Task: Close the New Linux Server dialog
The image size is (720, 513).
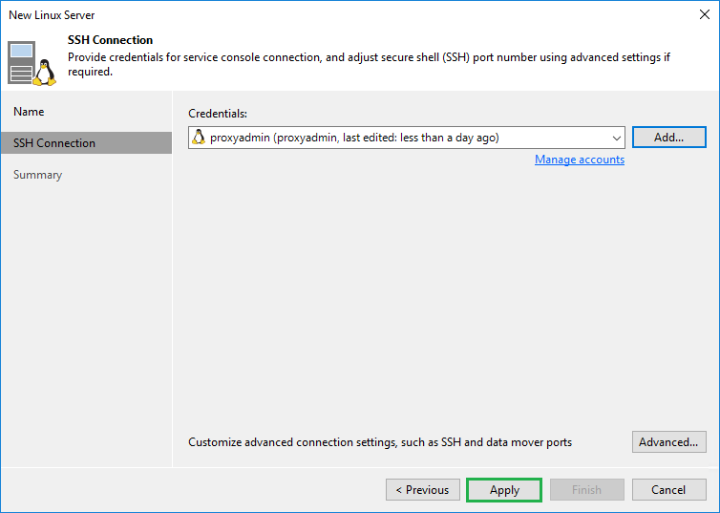Action: 703,15
